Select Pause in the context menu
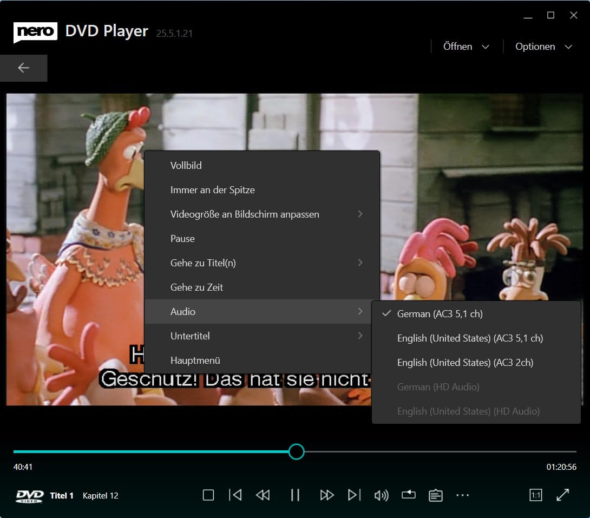590x518 pixels. point(262,239)
